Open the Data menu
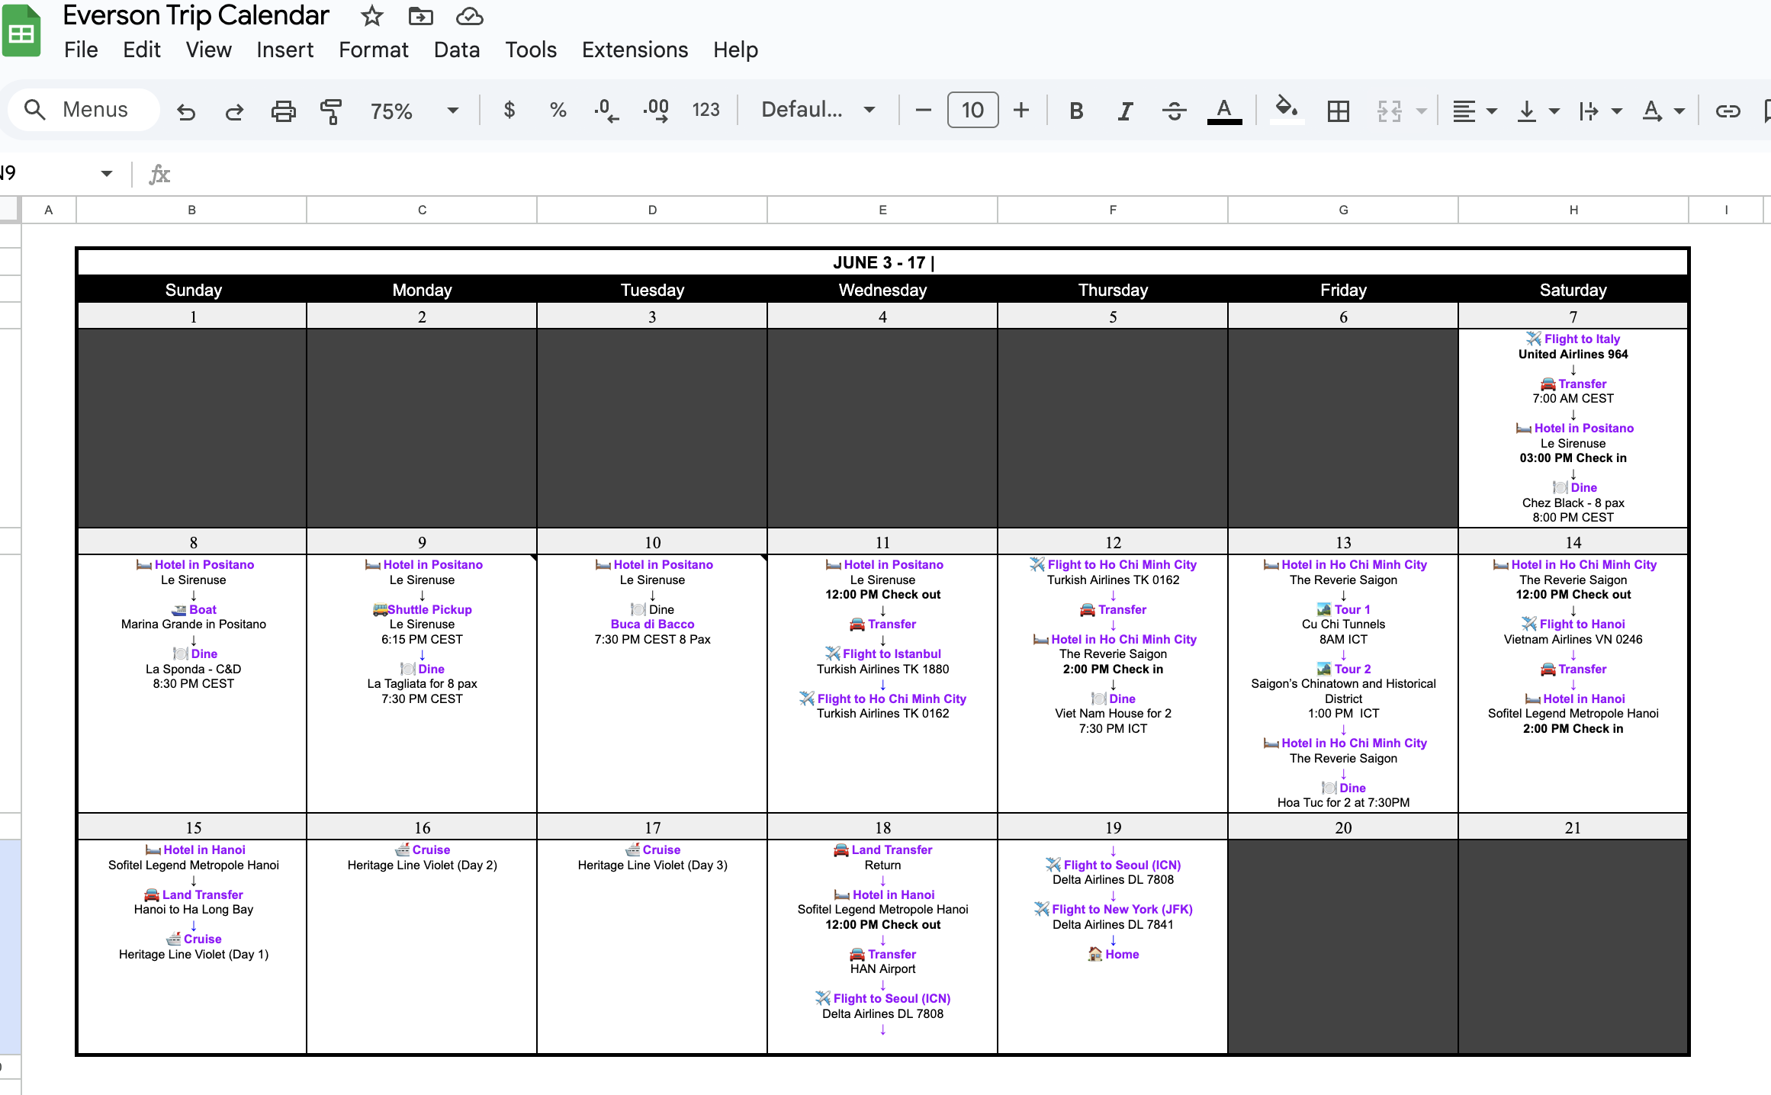1771x1095 pixels. click(x=457, y=50)
